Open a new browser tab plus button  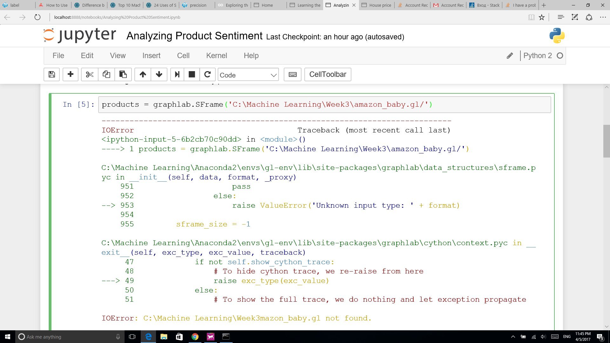pos(544,5)
